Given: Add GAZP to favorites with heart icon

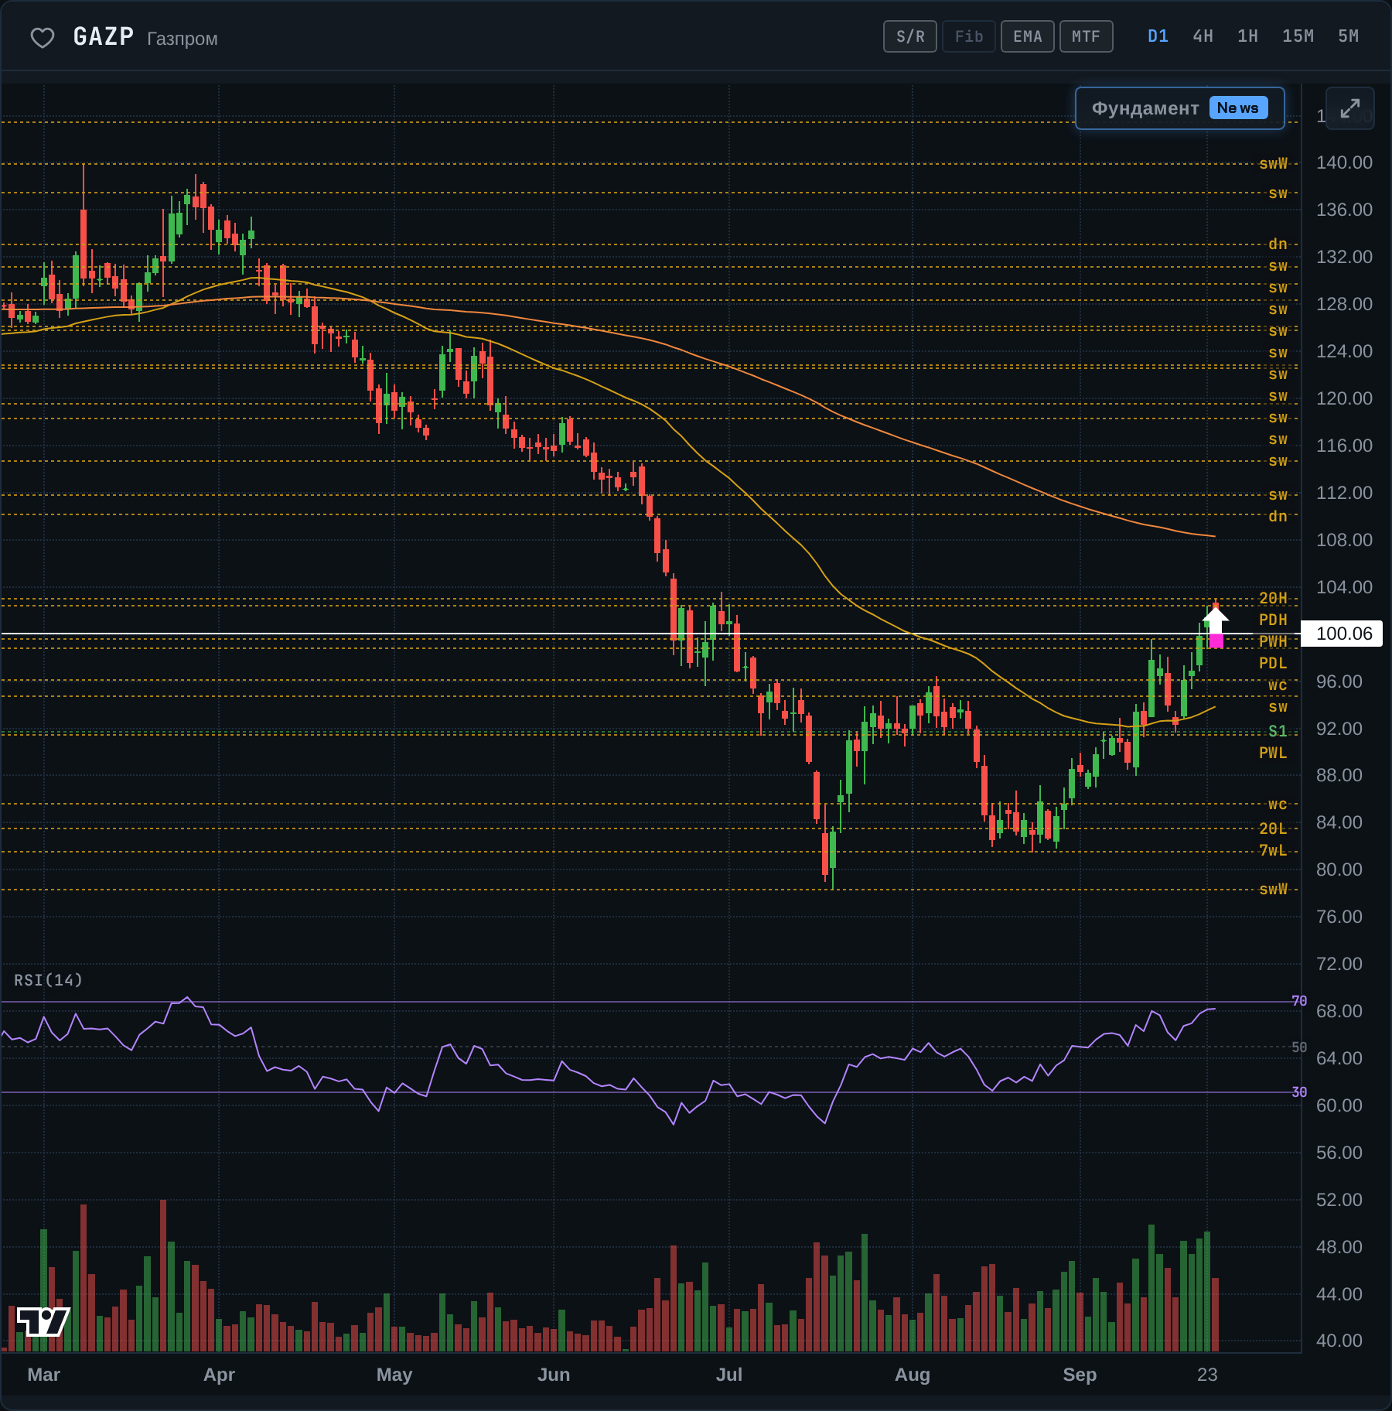Looking at the screenshot, I should click(43, 37).
